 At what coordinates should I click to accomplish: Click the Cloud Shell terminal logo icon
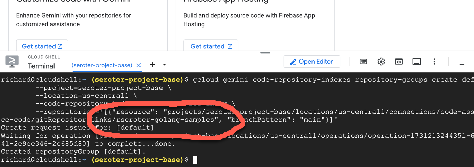(12, 62)
